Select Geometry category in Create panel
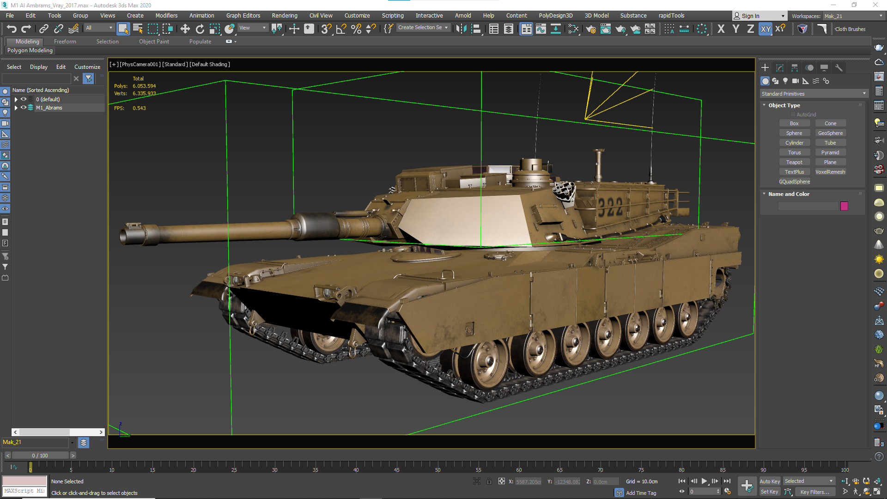The image size is (887, 499). pos(765,81)
